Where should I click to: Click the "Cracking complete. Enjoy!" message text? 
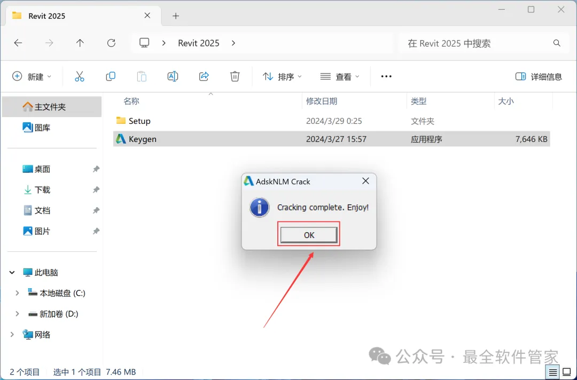(323, 207)
